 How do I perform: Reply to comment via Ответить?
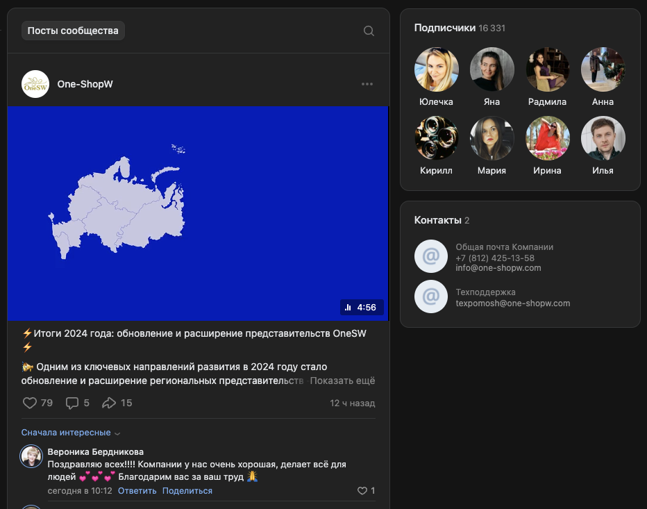pyautogui.click(x=137, y=491)
